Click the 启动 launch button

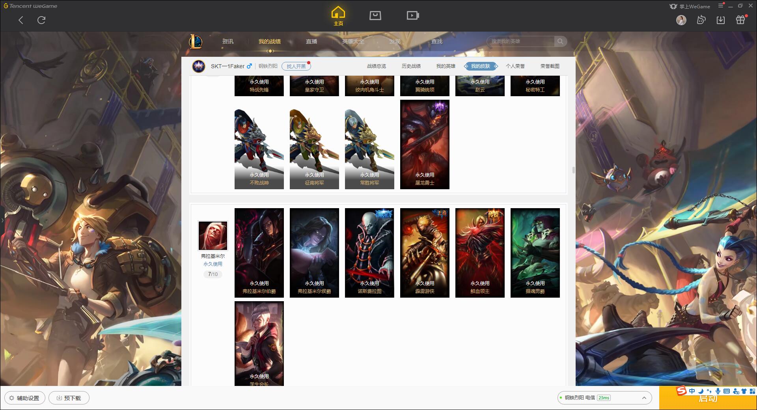[x=708, y=398]
